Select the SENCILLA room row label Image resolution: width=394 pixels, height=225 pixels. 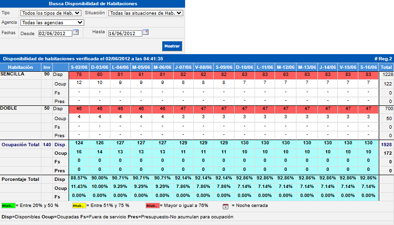click(13, 74)
